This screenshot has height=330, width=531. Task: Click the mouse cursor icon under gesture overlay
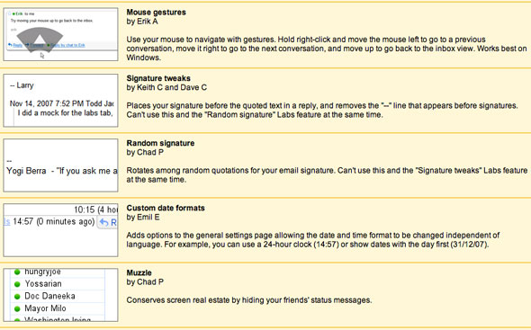42,56
